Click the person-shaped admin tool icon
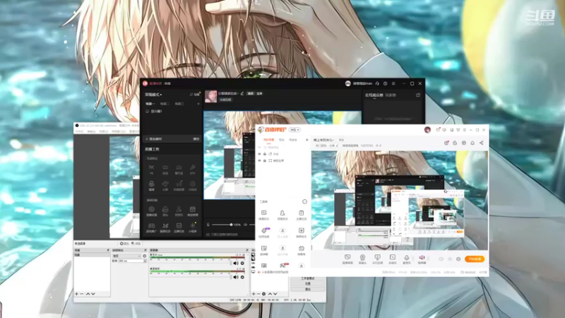The height and width of the screenshot is (318, 565). (179, 211)
